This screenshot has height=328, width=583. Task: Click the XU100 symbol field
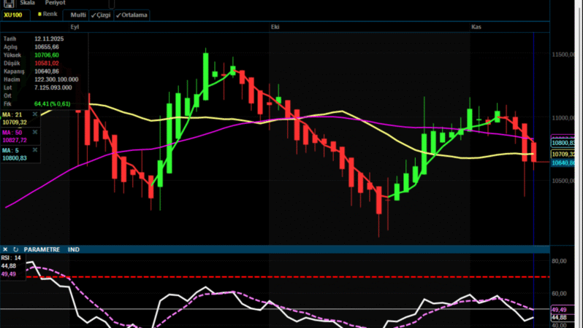click(x=15, y=15)
